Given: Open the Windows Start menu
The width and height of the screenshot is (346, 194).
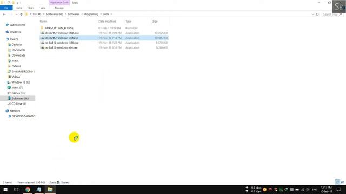Looking at the screenshot, I should click(5, 189).
